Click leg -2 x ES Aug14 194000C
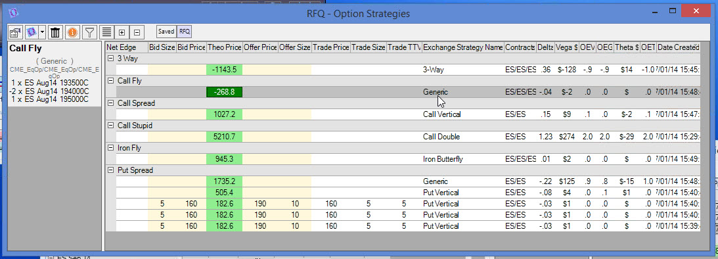Image resolution: width=718 pixels, height=259 pixels. coord(49,91)
